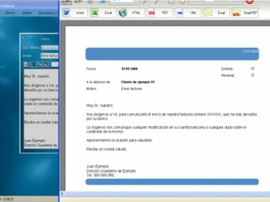The image size is (270, 202).
Task: Click the Cód. Clientes input field
Action: point(50,47)
